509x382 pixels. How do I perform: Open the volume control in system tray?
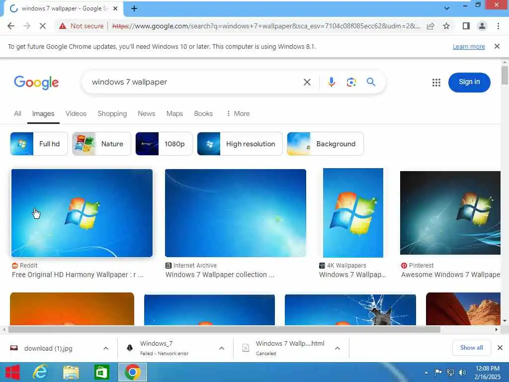462,372
